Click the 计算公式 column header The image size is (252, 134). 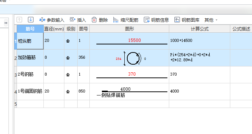click(x=200, y=29)
